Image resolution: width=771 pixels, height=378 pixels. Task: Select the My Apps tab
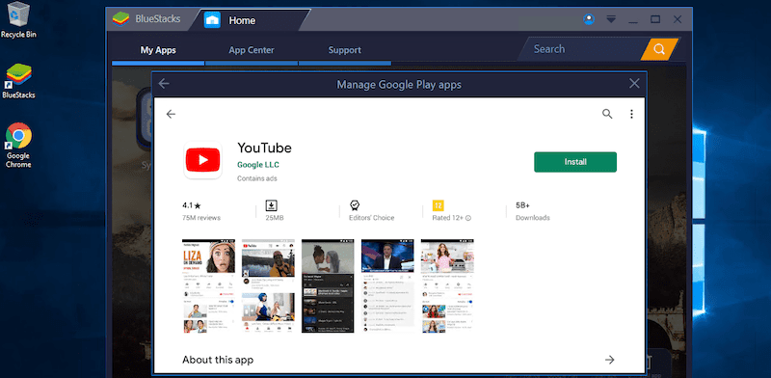(x=158, y=50)
